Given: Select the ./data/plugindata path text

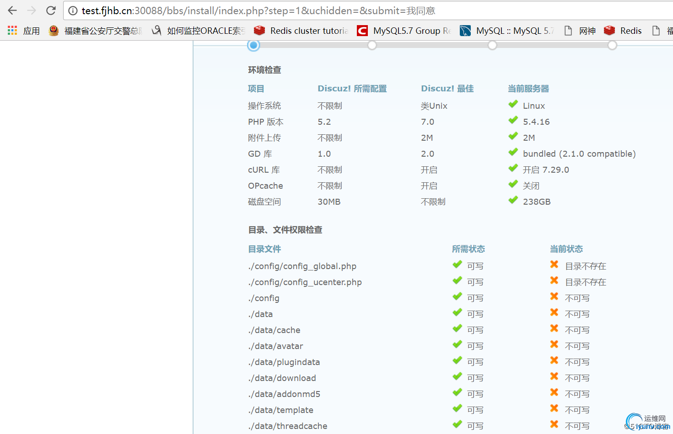Looking at the screenshot, I should tap(284, 362).
